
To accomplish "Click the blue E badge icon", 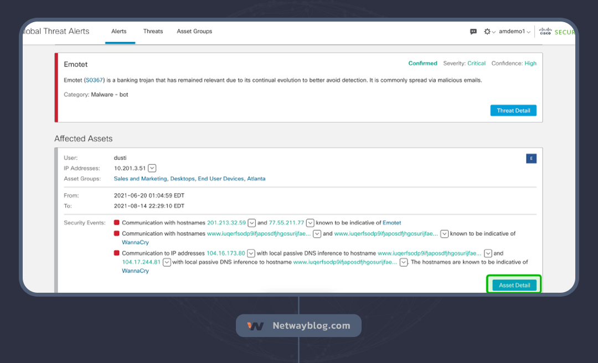I will point(531,159).
